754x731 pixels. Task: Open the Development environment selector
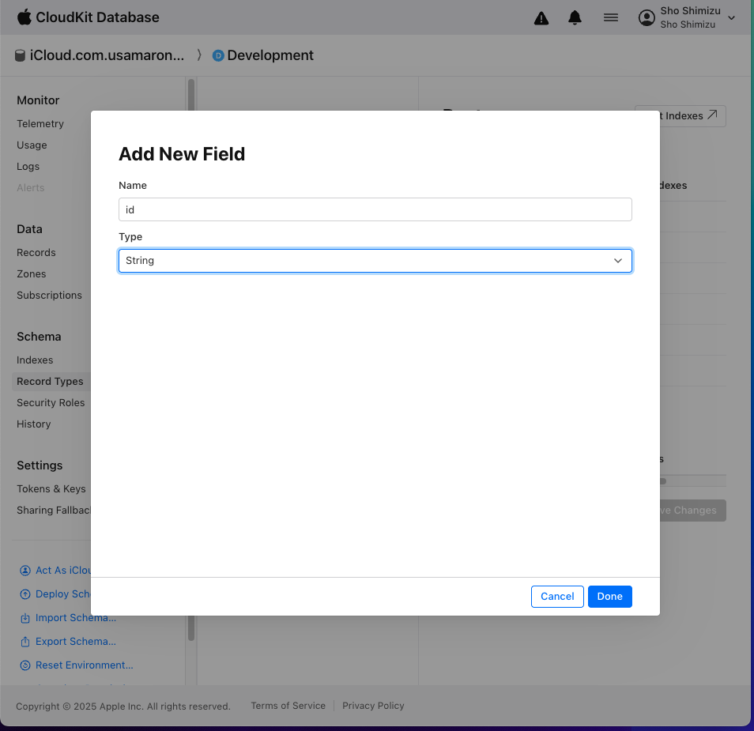(x=262, y=56)
